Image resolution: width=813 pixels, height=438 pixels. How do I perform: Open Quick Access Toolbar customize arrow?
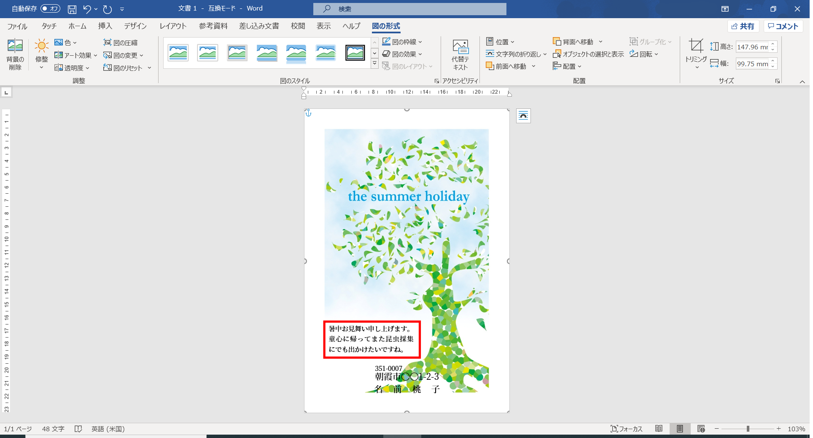coord(122,9)
